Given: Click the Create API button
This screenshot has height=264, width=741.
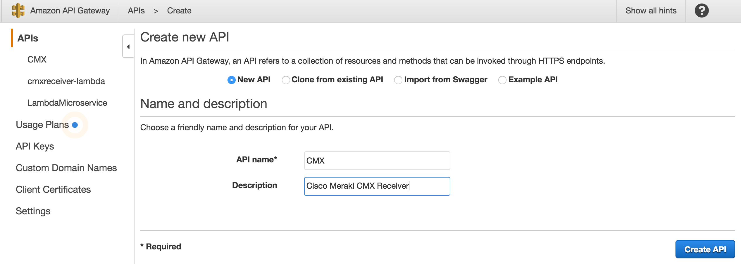Looking at the screenshot, I should click(x=705, y=249).
